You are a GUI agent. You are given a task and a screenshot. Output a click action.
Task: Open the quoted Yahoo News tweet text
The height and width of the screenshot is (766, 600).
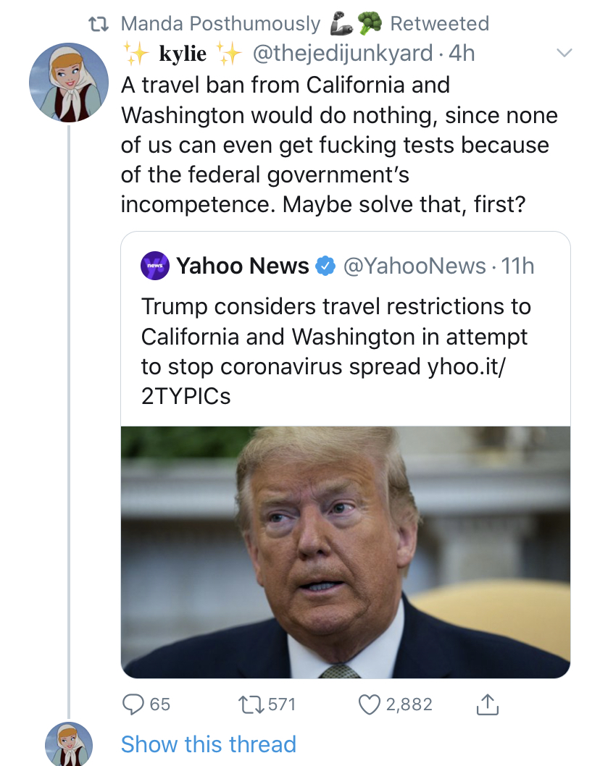[336, 351]
